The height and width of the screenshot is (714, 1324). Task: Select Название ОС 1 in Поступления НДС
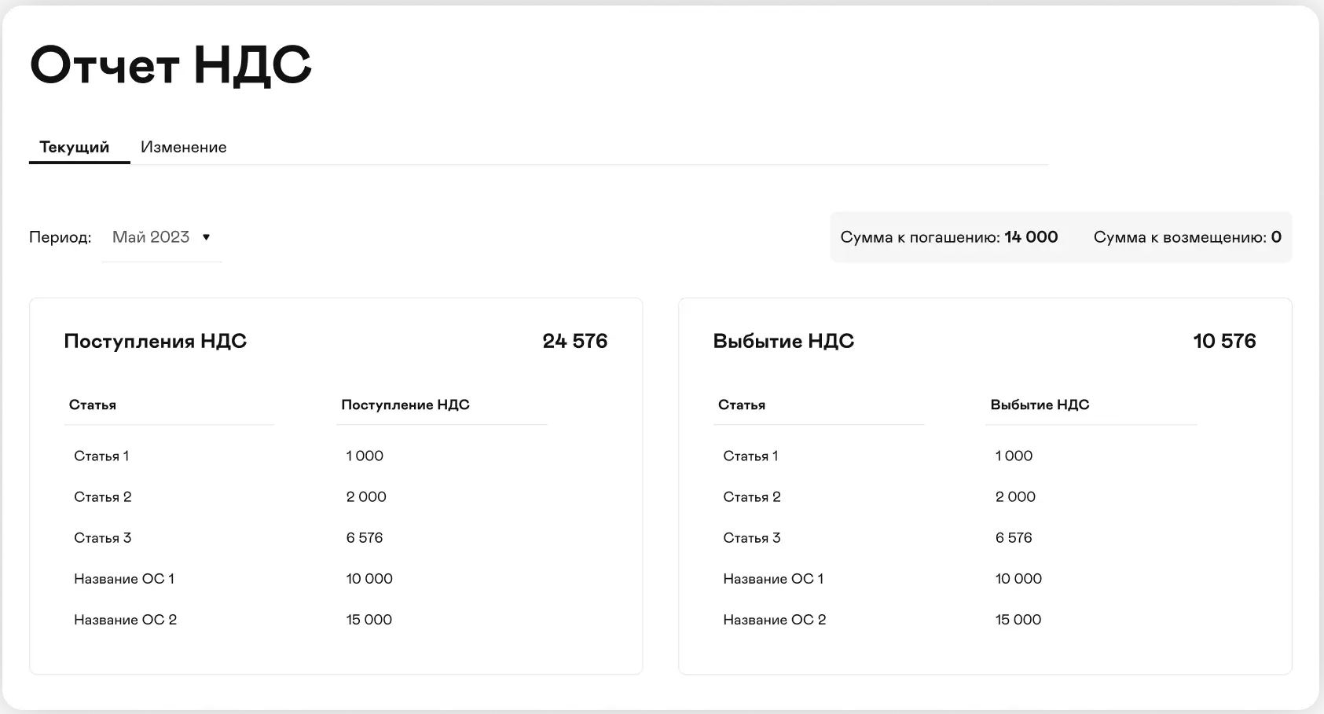pos(124,579)
